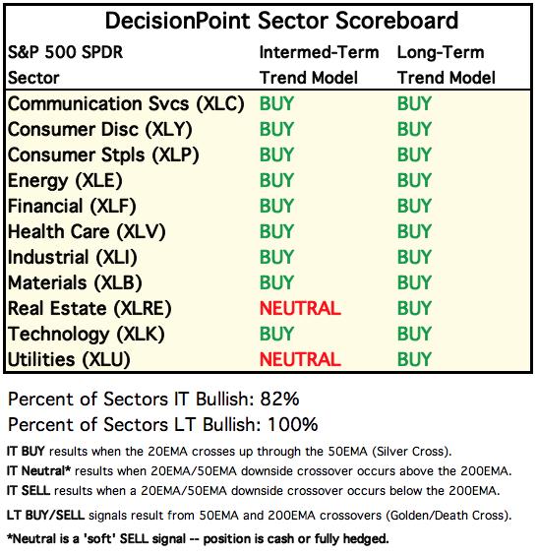Click the Technology (XLK) sector name
The width and height of the screenshot is (538, 555).
tap(86, 335)
